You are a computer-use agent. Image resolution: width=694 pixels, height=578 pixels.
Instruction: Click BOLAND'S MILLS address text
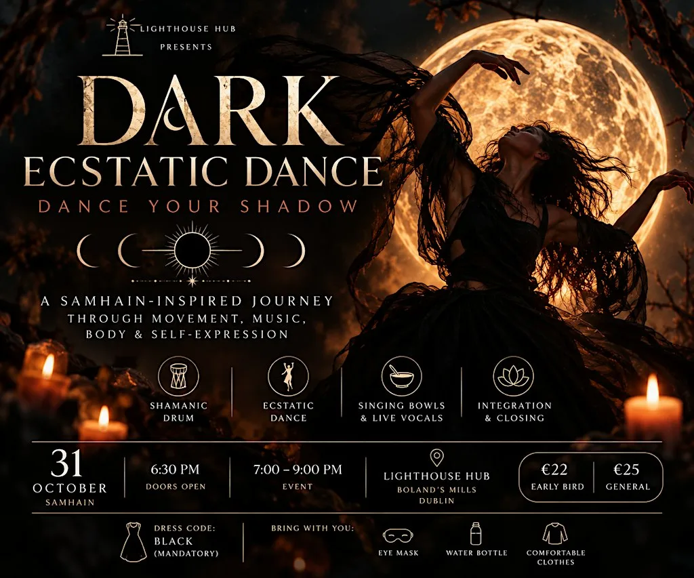point(437,490)
